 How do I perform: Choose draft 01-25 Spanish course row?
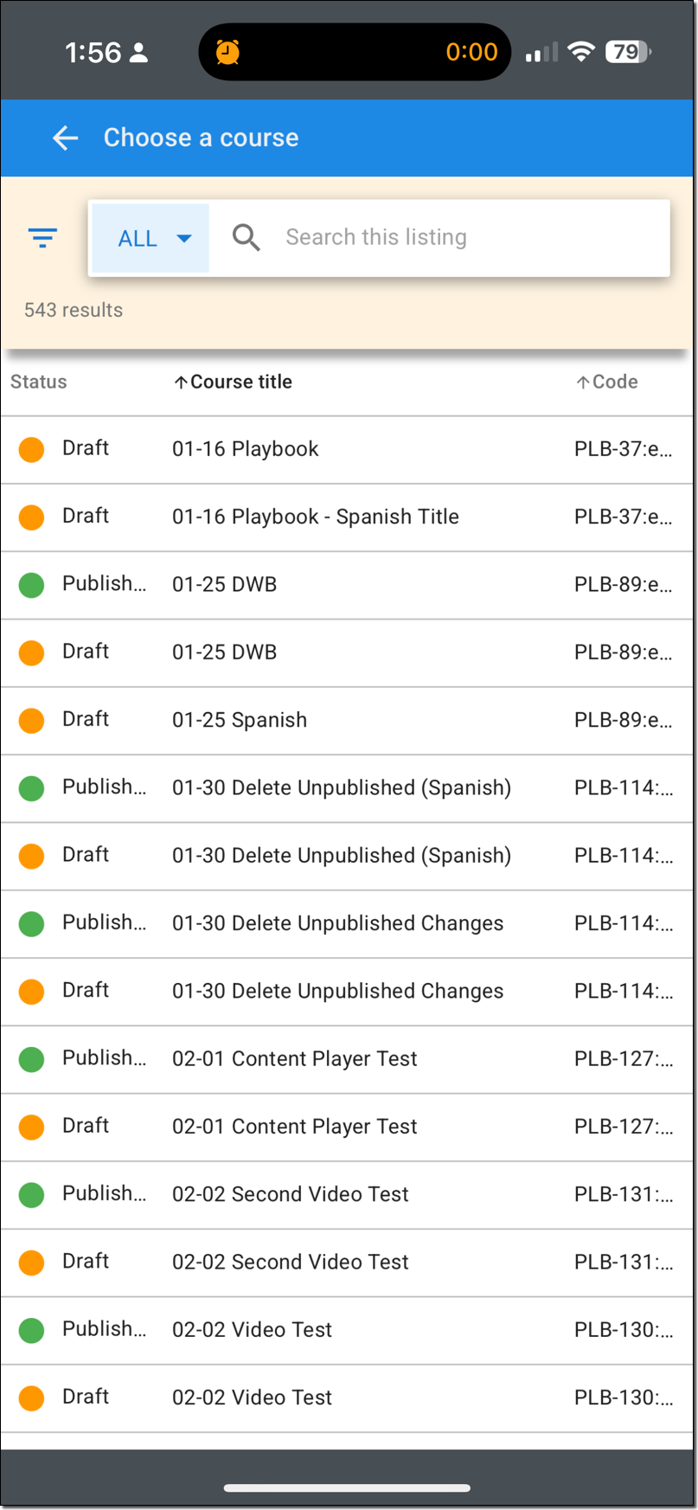pos(240,720)
